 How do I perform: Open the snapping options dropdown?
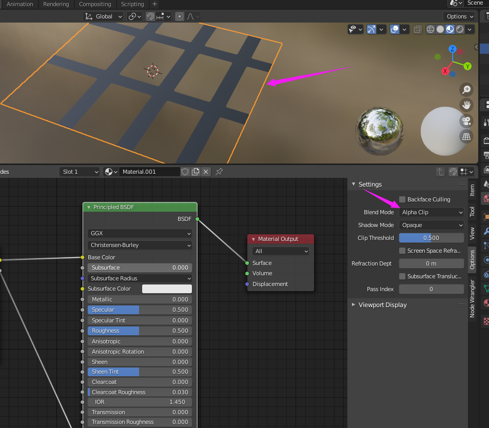tap(163, 16)
